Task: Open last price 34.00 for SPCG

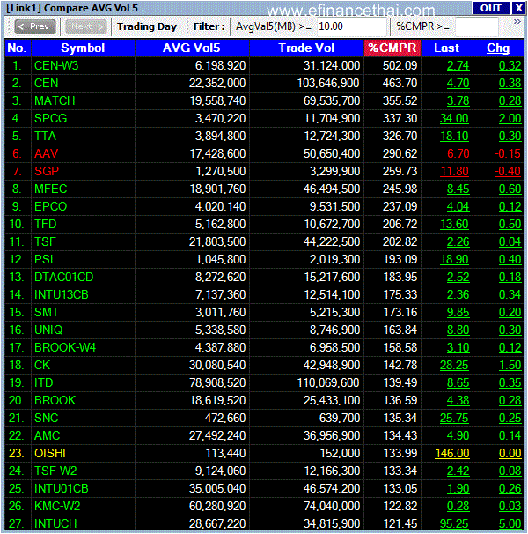Action: pos(454,118)
